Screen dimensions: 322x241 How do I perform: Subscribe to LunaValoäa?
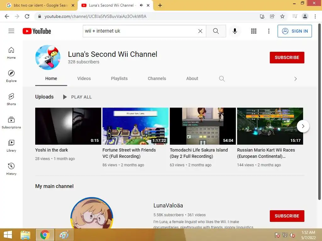pos(287,216)
